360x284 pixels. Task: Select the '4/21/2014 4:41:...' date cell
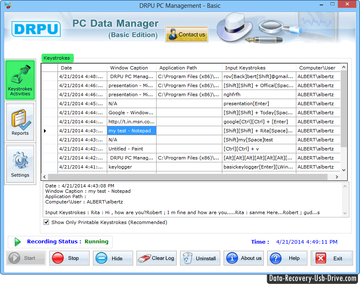pyautogui.click(x=82, y=167)
